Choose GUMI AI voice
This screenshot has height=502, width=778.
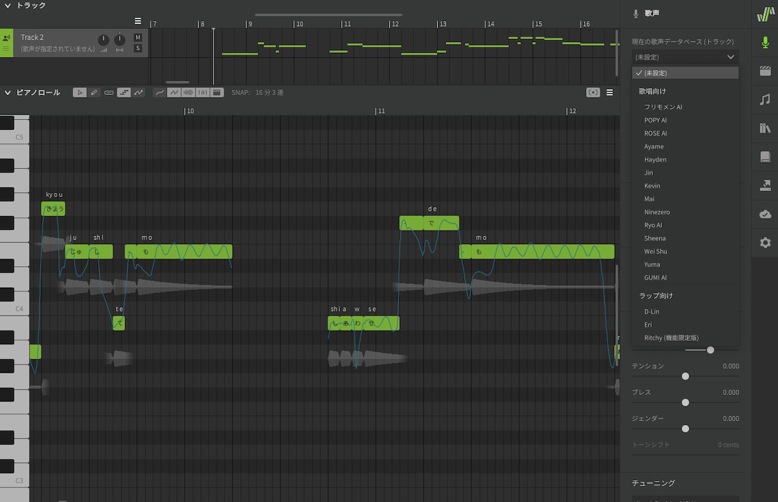point(656,278)
